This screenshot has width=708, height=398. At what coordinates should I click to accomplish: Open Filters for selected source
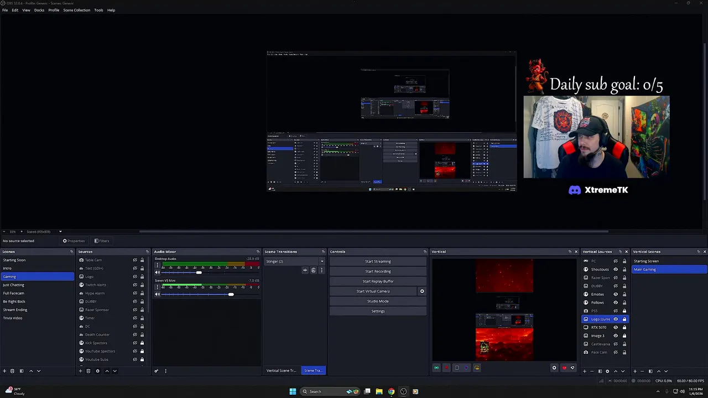[101, 241]
